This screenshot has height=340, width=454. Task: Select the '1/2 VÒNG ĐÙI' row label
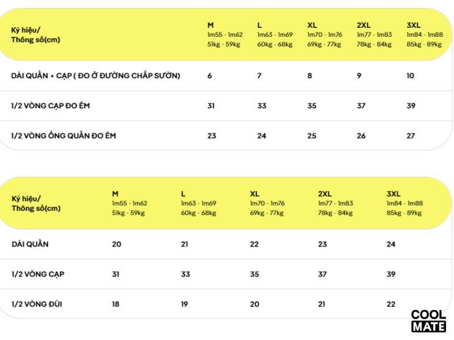[x=37, y=304]
